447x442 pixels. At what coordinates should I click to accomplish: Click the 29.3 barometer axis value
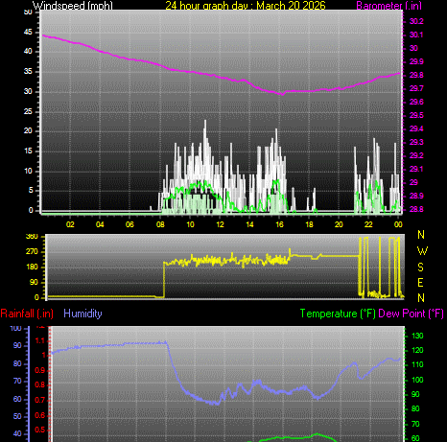[x=416, y=142]
